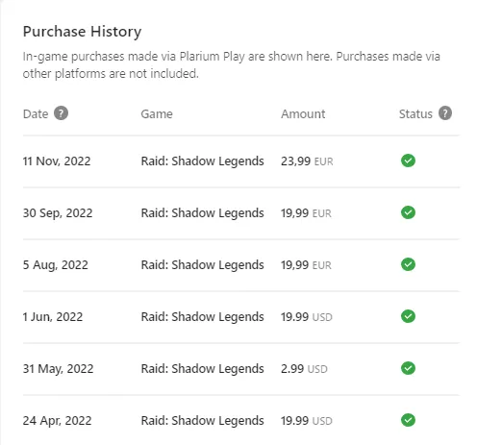The image size is (477, 445).
Task: Click the green checkmark for 1 Jun, 2022
Action: tap(408, 316)
